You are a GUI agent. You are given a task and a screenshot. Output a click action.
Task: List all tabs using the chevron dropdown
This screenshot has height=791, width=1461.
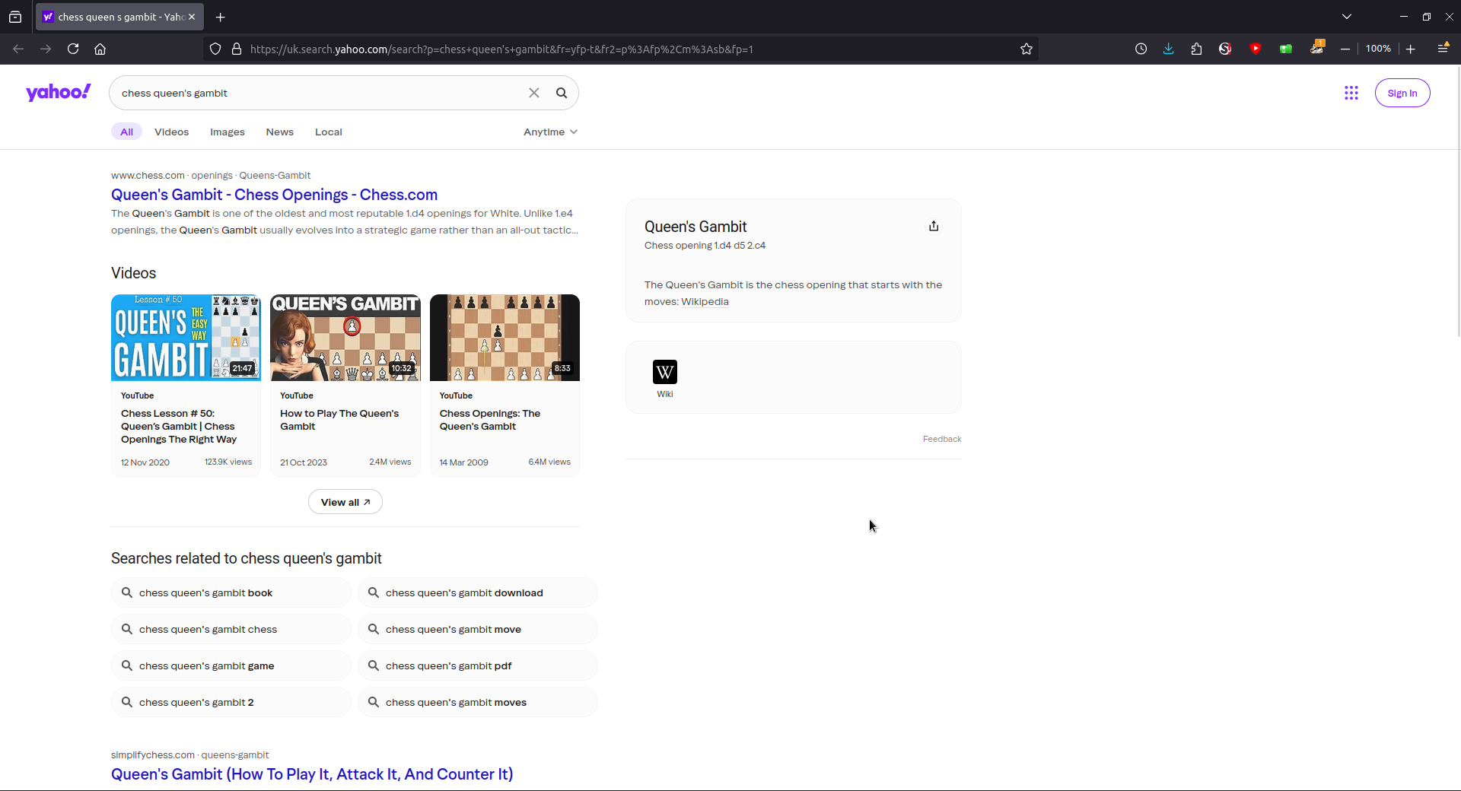tap(1347, 17)
